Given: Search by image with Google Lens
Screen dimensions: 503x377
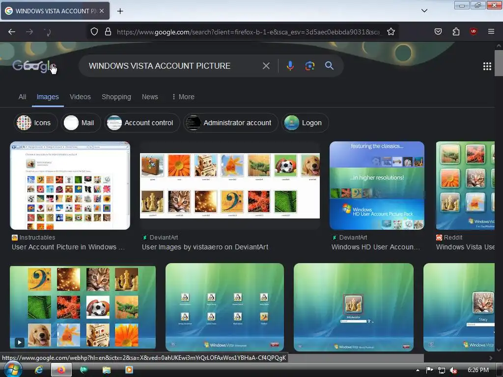Looking at the screenshot, I should 309,66.
